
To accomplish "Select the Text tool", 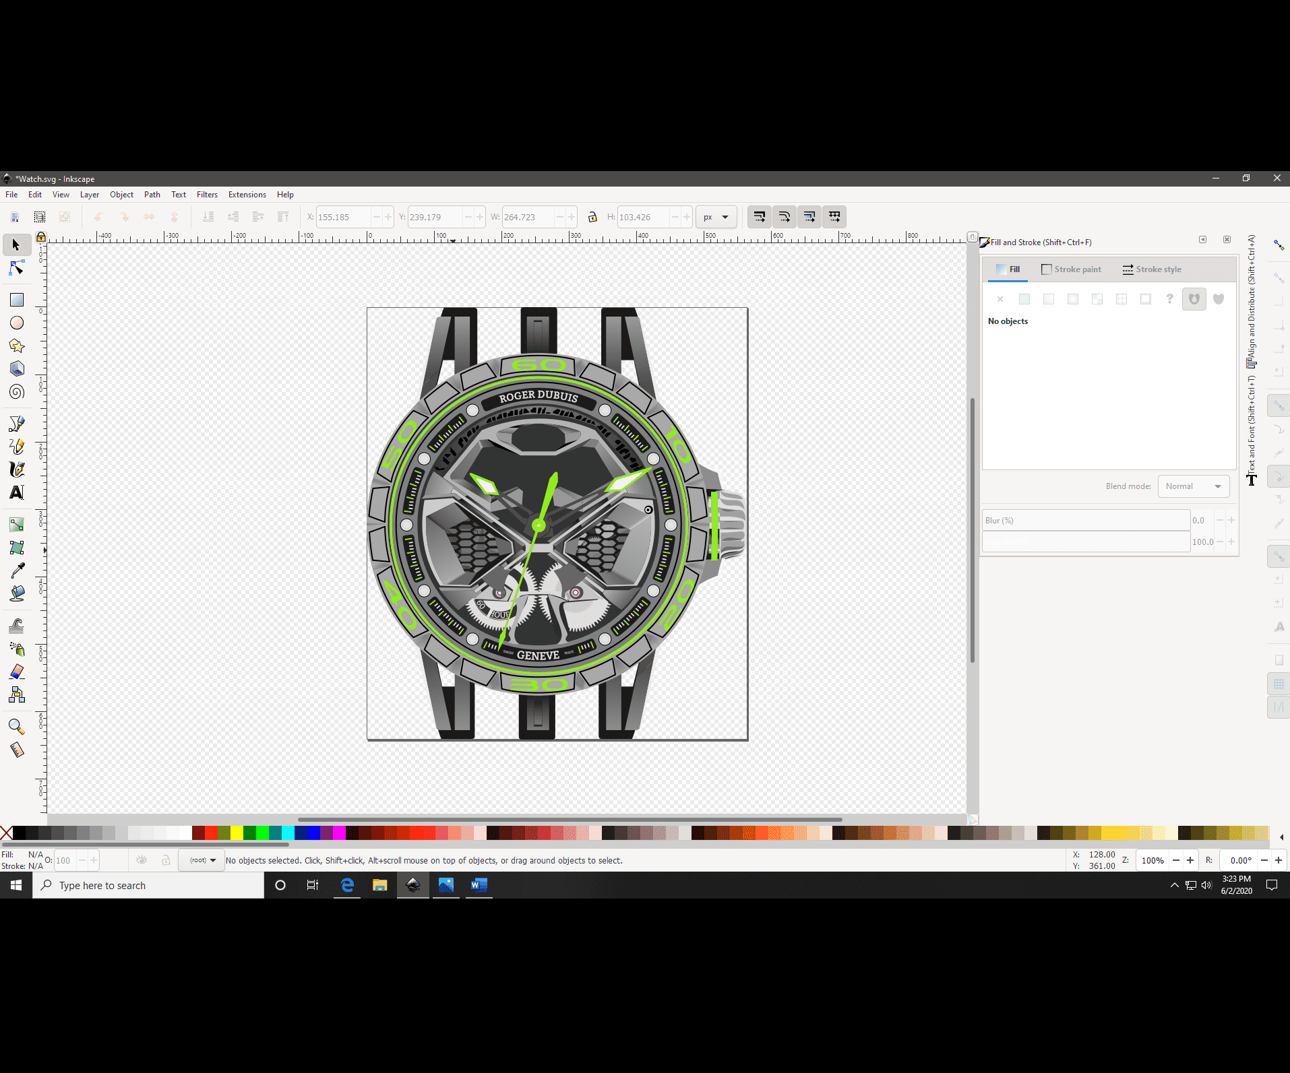I will click(17, 492).
